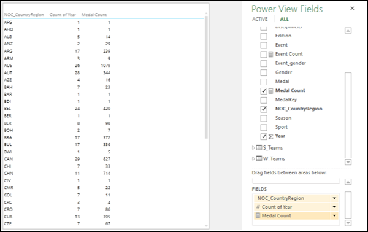Viewport: 368px width, 232px height.
Task: Click the medal count value 827
Action: point(107,159)
